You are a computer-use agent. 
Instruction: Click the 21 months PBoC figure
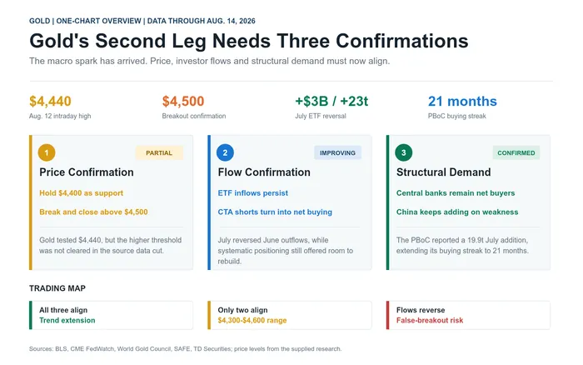pos(462,101)
